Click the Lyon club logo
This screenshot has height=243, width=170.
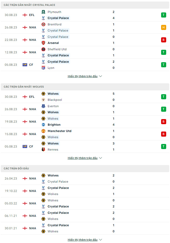tap(43, 68)
